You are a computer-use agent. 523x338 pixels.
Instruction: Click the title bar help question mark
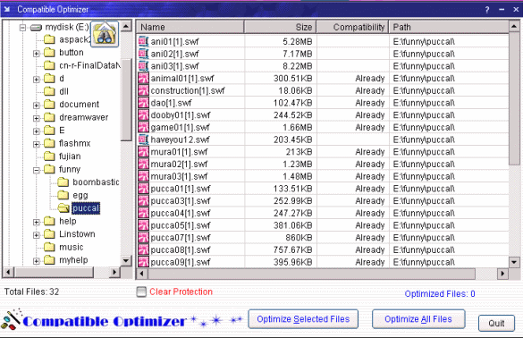(487, 10)
